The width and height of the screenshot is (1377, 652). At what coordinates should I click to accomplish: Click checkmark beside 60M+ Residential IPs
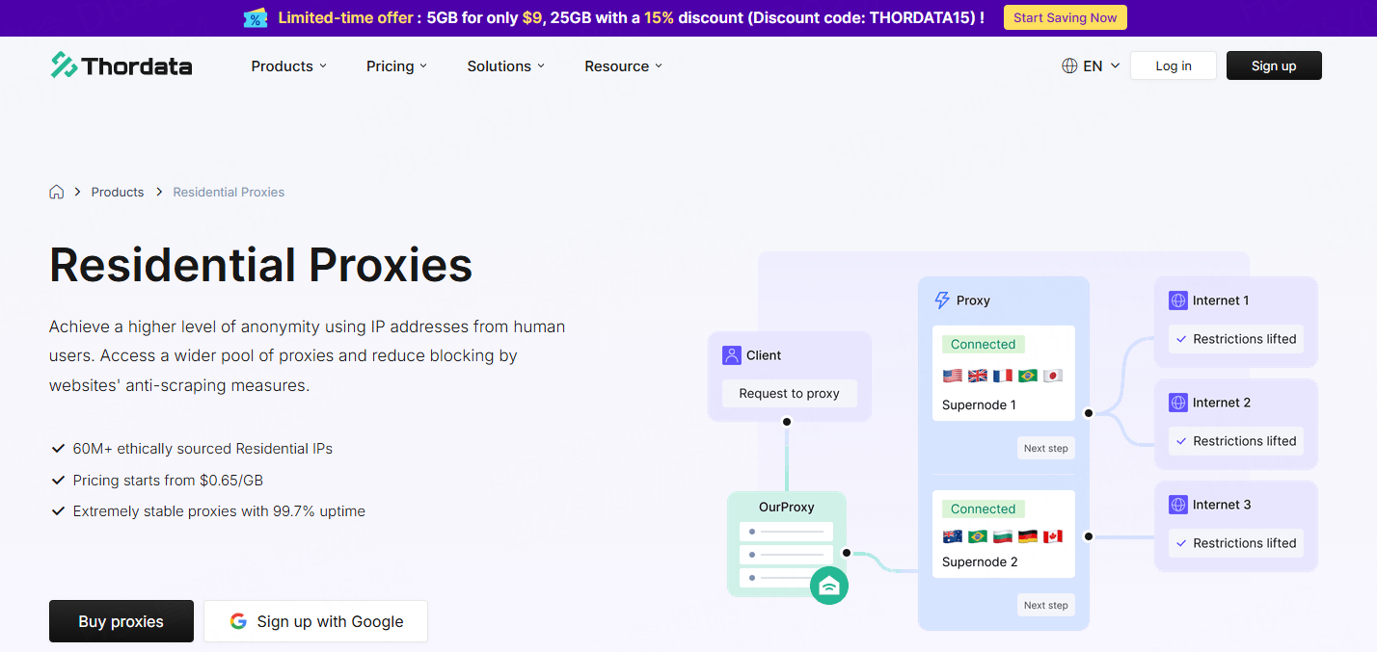(x=58, y=449)
